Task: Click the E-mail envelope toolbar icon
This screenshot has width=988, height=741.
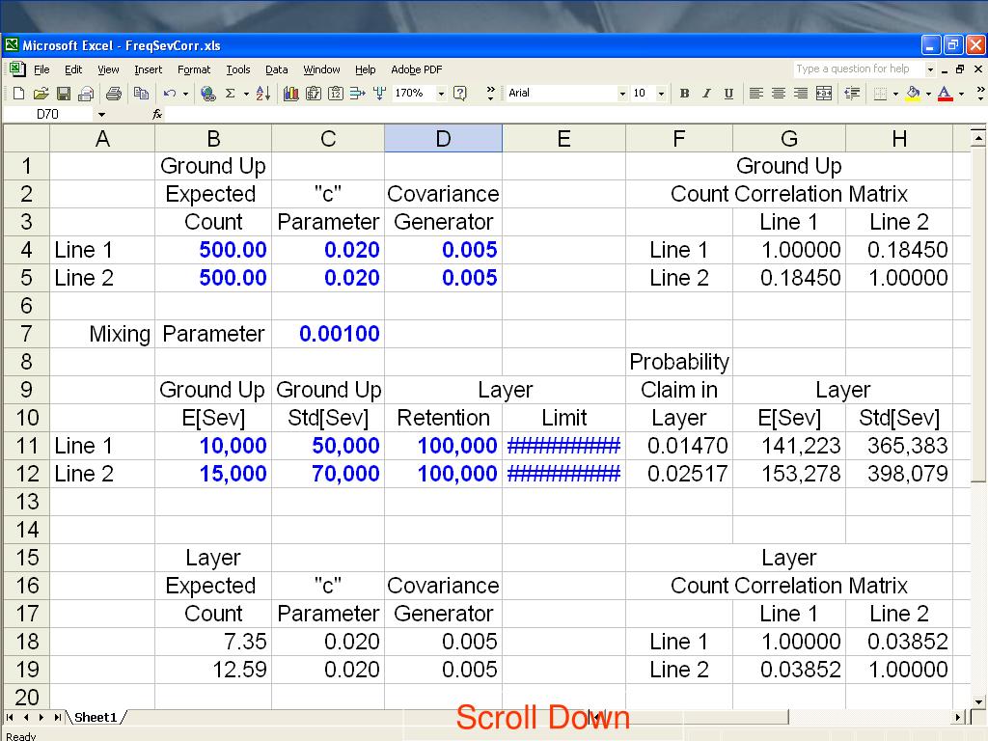Action: [86, 94]
